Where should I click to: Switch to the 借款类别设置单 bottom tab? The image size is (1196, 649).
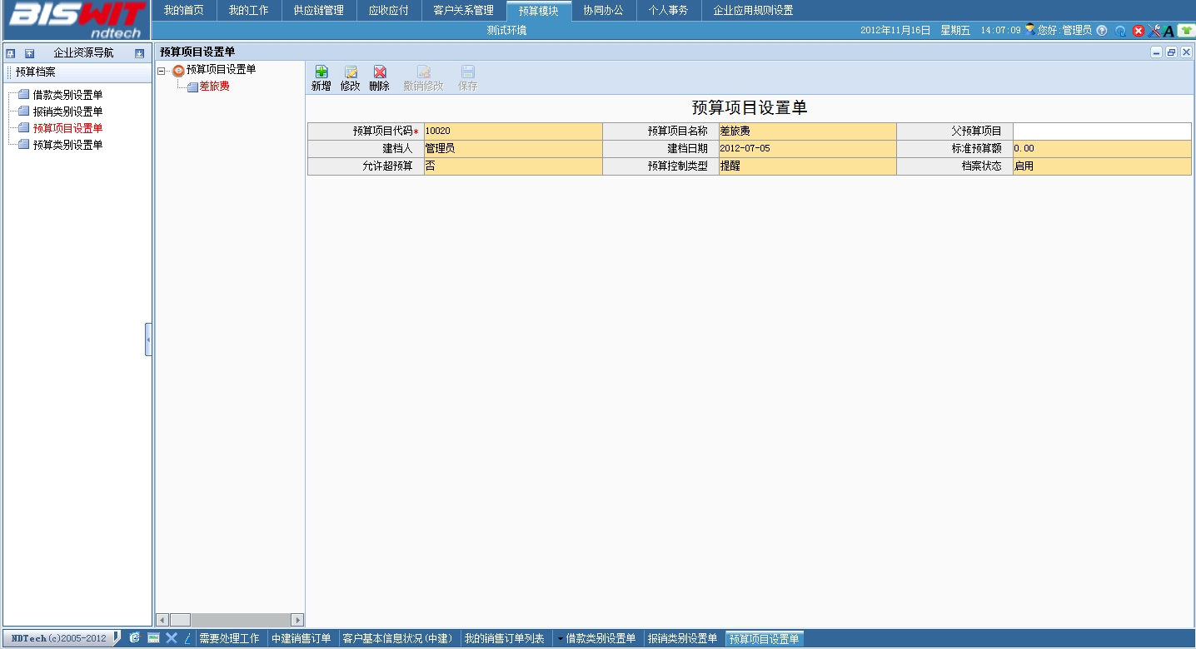click(598, 638)
